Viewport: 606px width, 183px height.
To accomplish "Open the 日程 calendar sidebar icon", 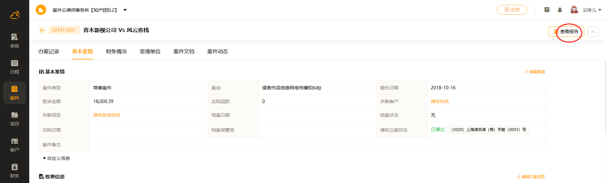I will pos(15,67).
